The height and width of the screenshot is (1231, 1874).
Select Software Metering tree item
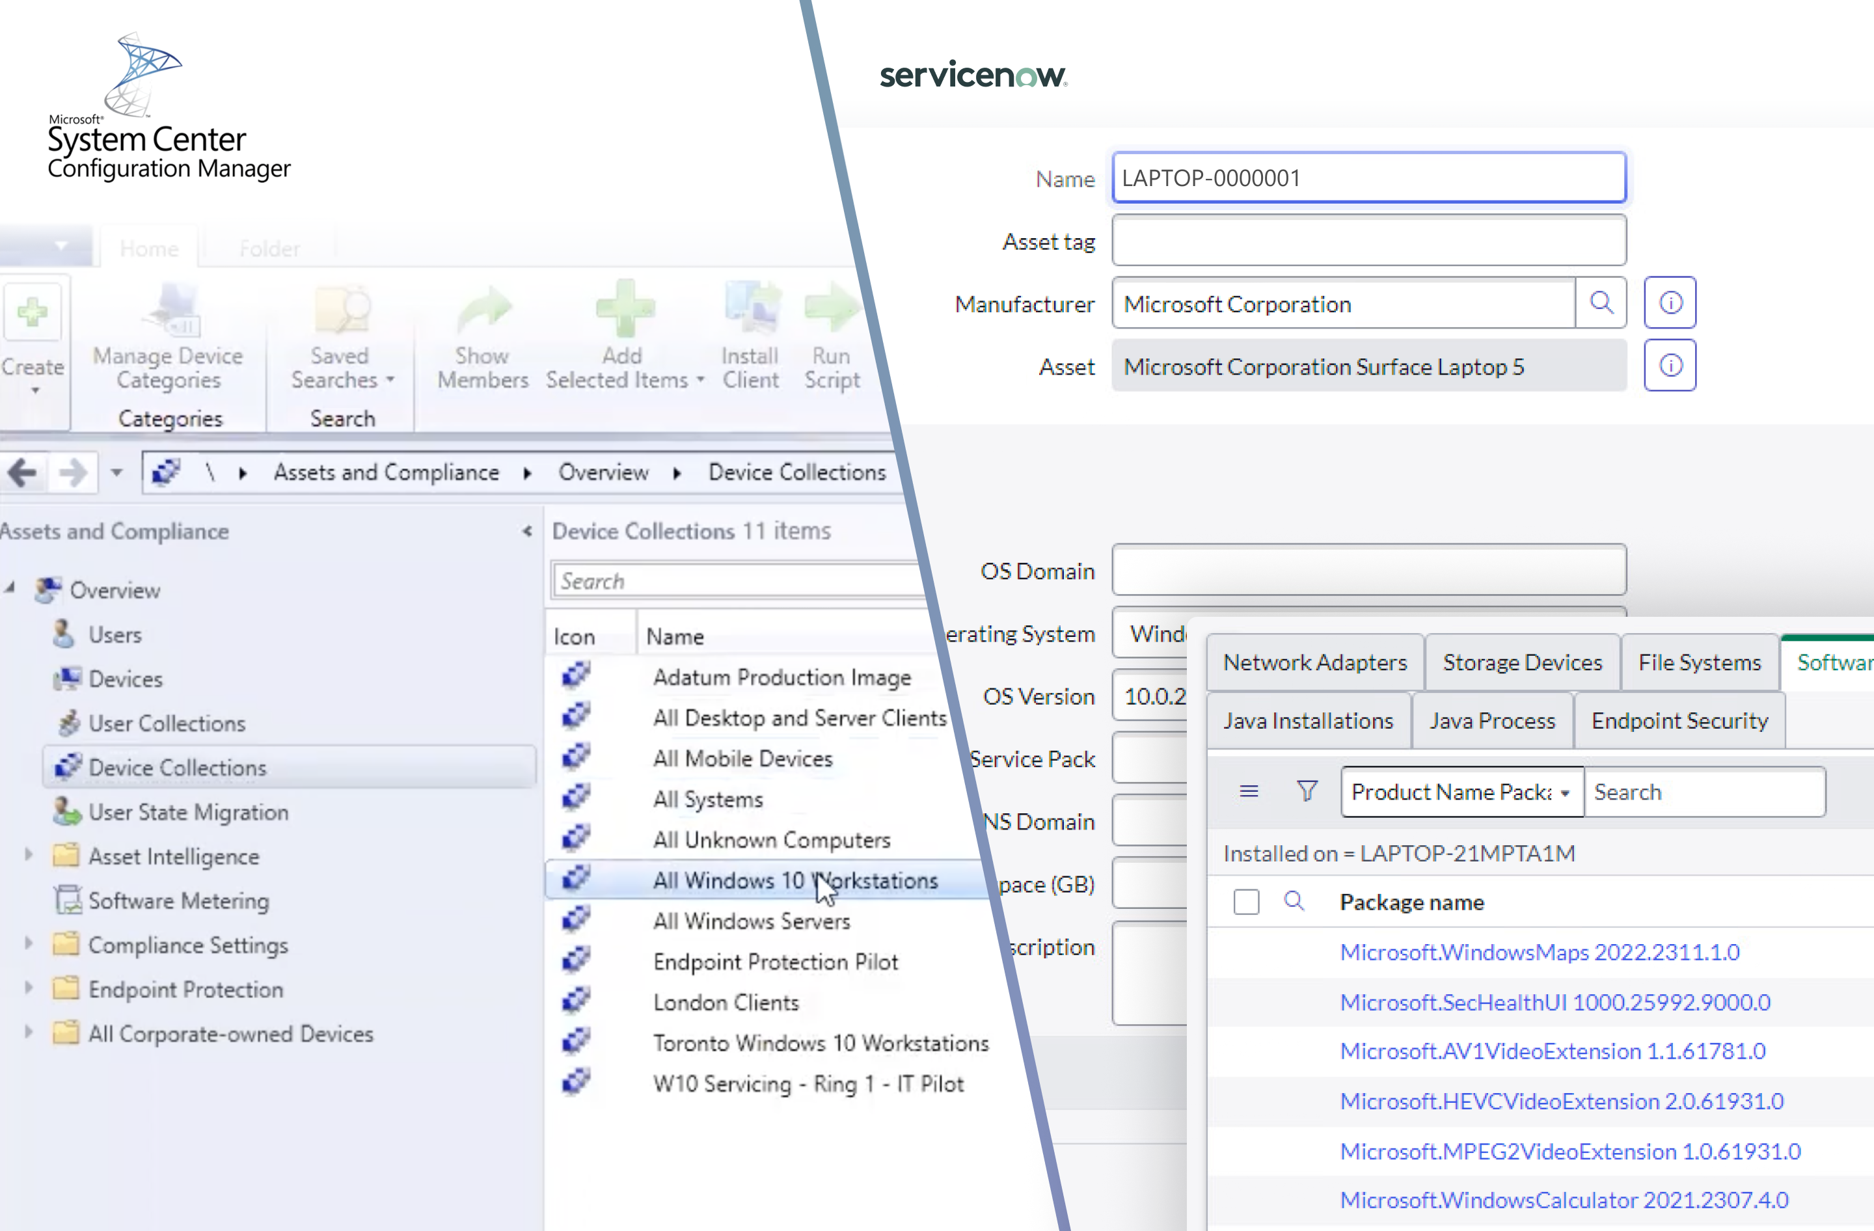161,900
